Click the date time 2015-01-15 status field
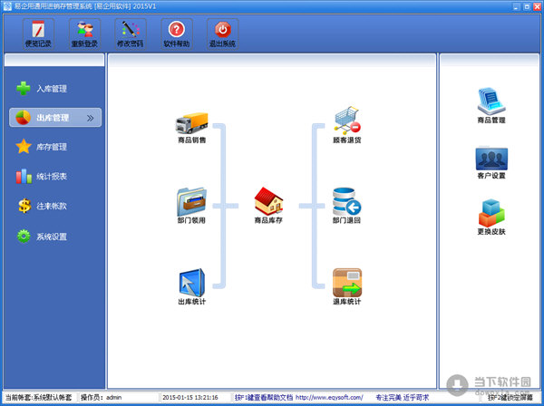Screen dimensions: 544x406 coord(190,397)
